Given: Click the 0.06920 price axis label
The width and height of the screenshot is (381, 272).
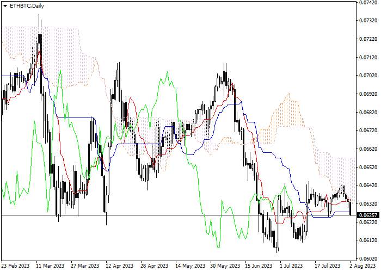Looking at the screenshot, I should pyautogui.click(x=368, y=94).
